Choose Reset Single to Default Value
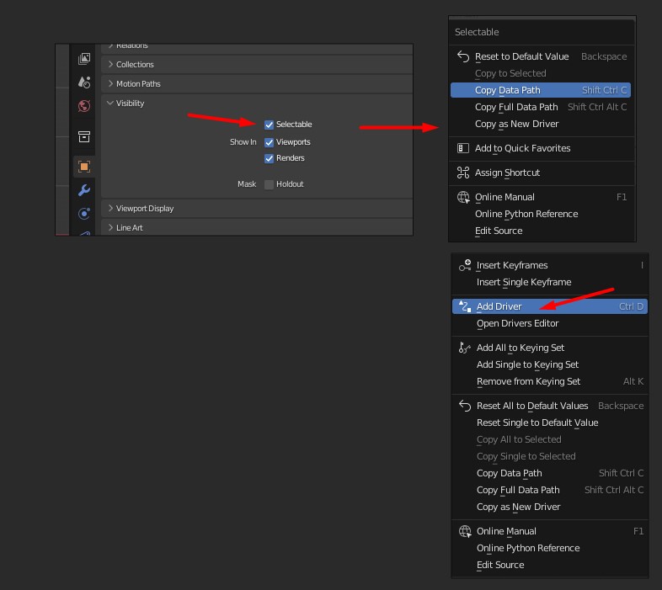Screen dimensions: 662x590 (550, 423)
